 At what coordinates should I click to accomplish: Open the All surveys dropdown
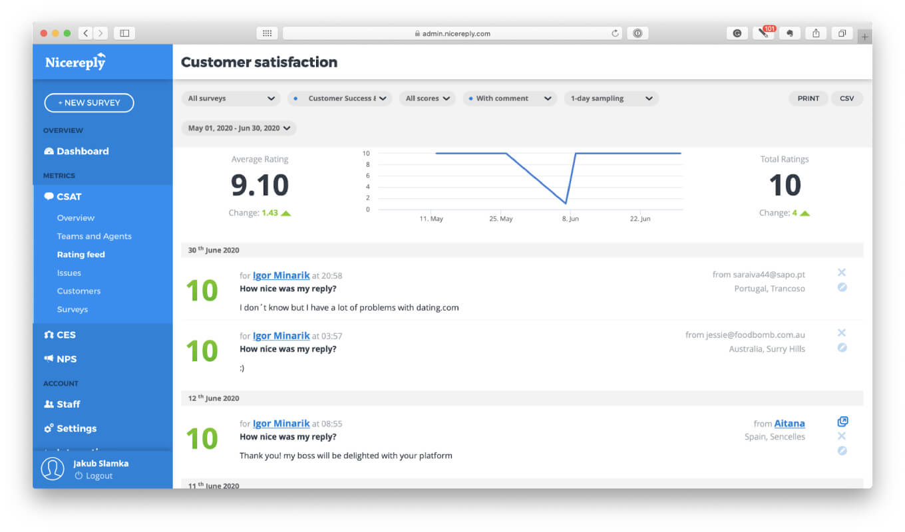pos(232,98)
